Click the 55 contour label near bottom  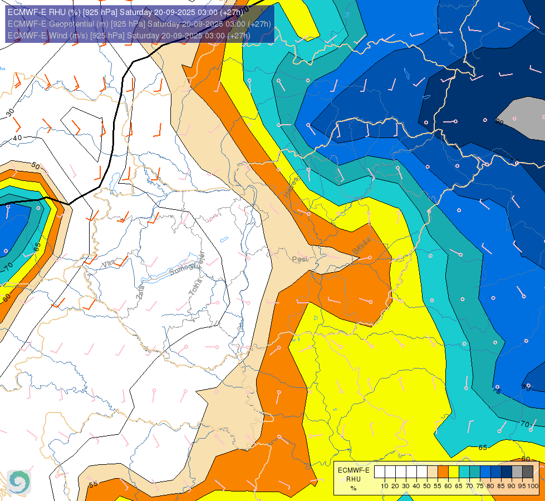pyautogui.click(x=93, y=484)
